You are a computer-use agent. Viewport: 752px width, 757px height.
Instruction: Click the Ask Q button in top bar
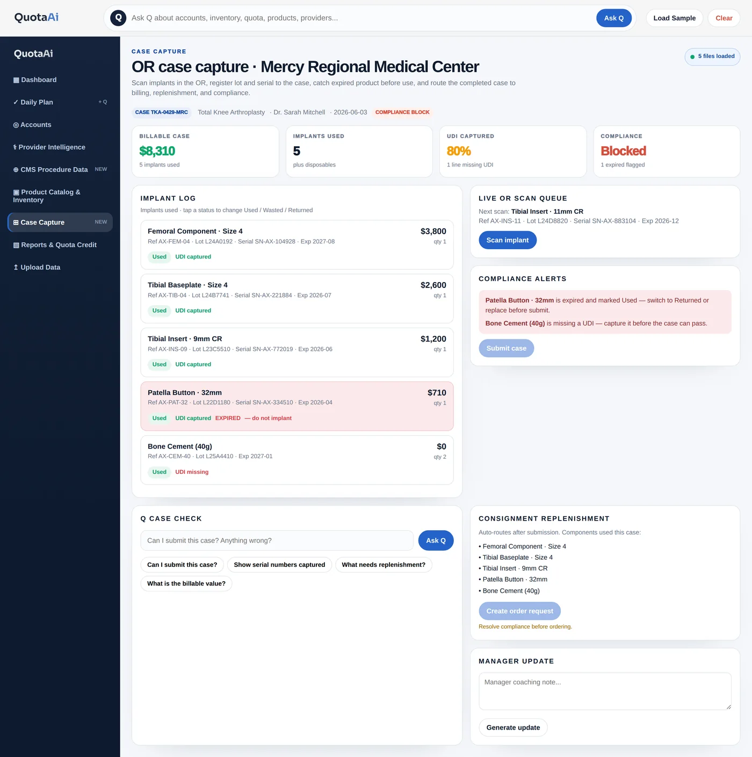[x=614, y=18]
